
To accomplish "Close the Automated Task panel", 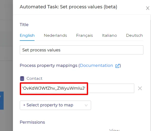I will (x=147, y=8).
